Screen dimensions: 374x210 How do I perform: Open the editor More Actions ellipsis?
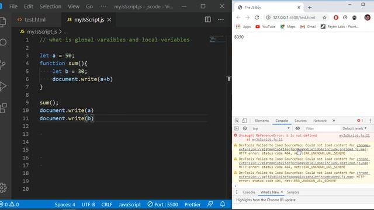pos(221,20)
